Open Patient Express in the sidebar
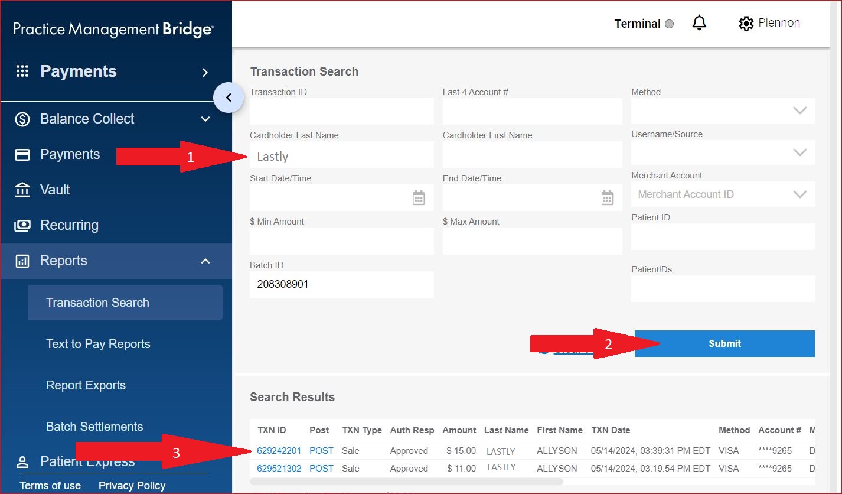 pyautogui.click(x=87, y=462)
